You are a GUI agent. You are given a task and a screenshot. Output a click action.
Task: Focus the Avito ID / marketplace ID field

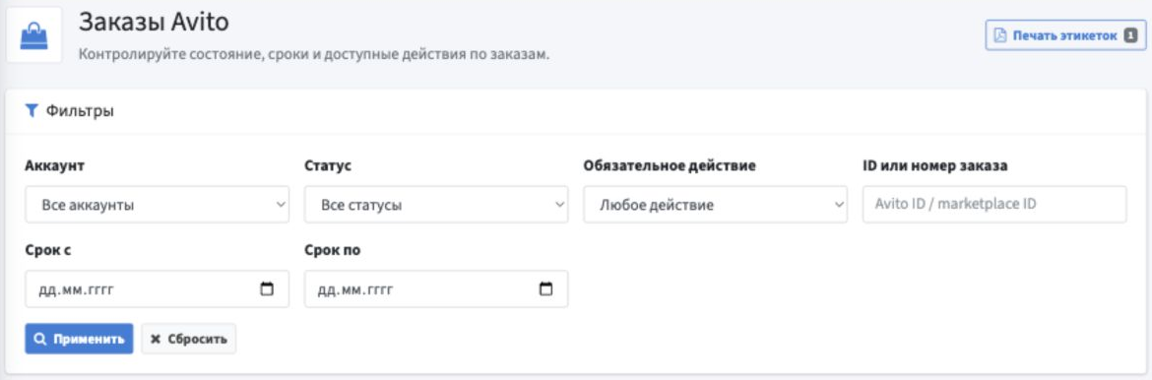click(x=994, y=205)
